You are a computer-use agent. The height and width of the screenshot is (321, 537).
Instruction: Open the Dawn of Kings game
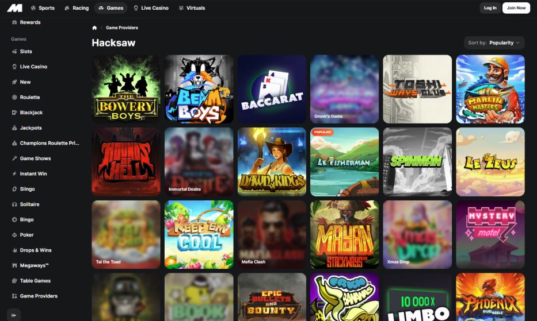click(x=272, y=162)
